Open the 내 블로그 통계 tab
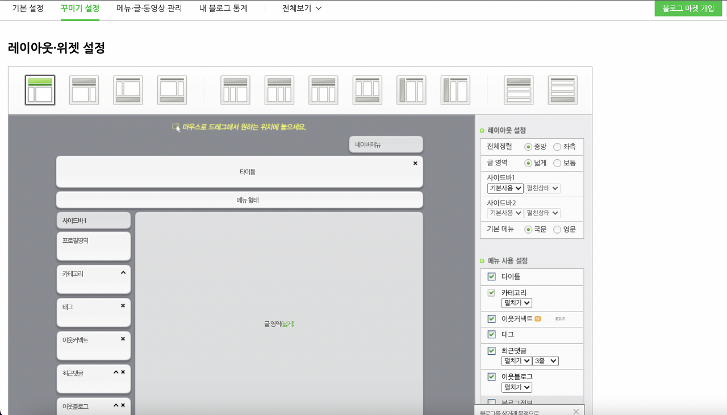Screen dimensions: 727x415 223,9
